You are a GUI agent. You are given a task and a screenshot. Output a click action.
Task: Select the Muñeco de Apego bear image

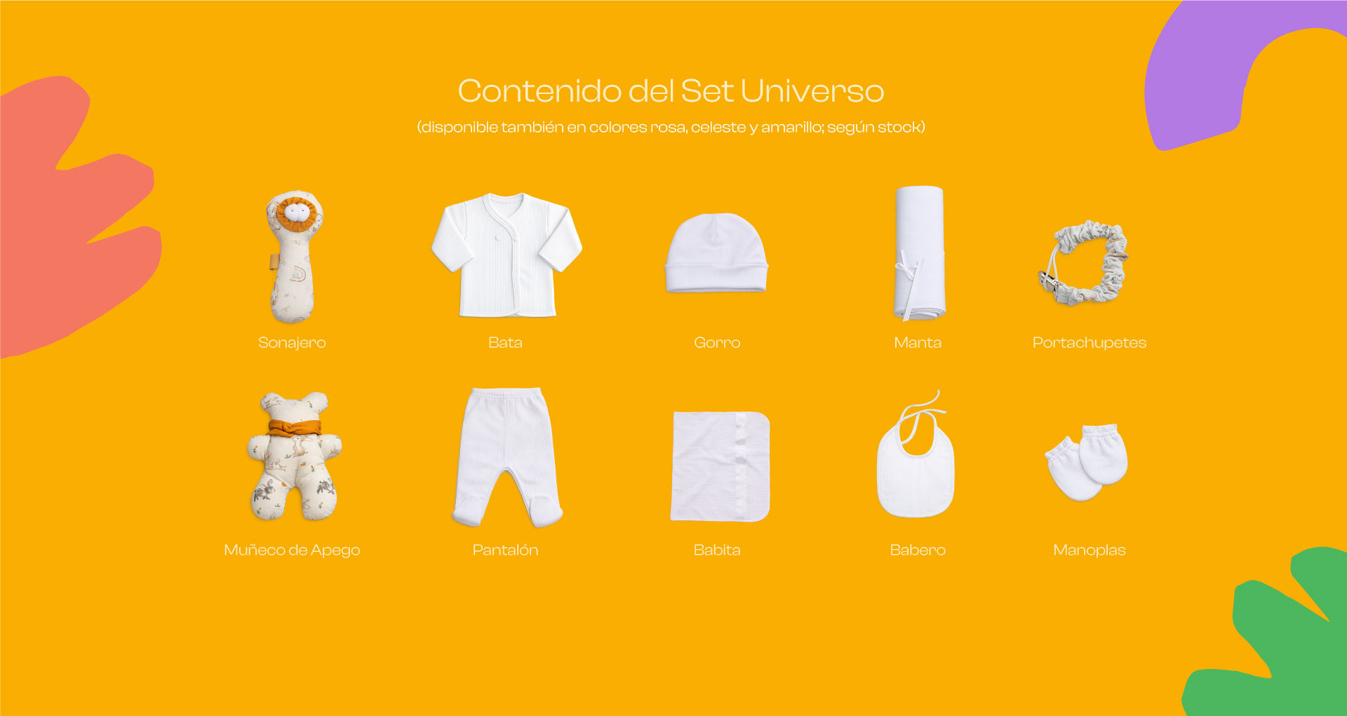tap(294, 457)
